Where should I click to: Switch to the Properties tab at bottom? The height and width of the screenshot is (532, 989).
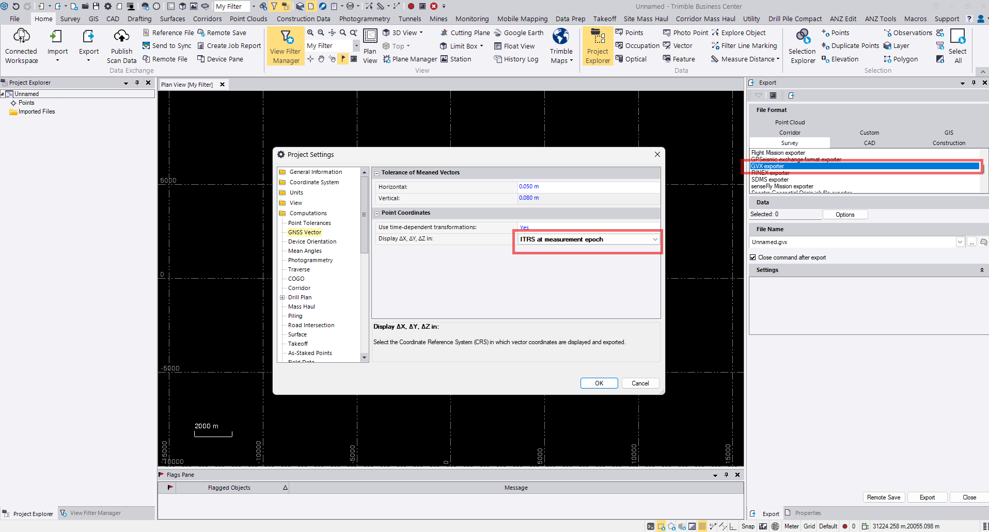coord(803,513)
